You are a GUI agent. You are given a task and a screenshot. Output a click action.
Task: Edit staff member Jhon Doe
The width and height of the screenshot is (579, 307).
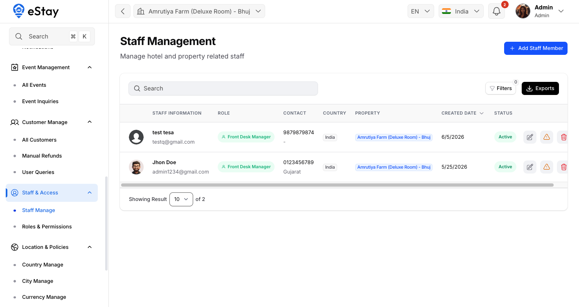click(530, 167)
